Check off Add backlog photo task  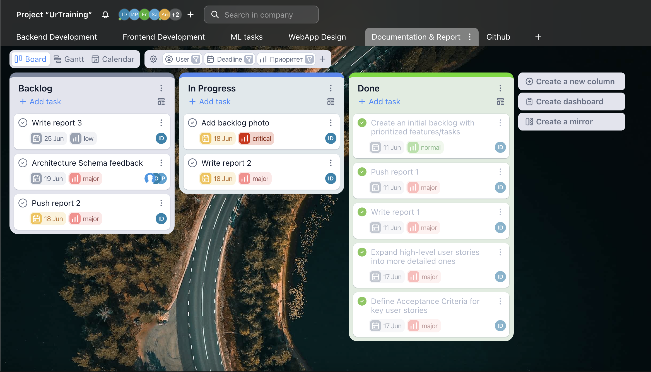(x=192, y=123)
